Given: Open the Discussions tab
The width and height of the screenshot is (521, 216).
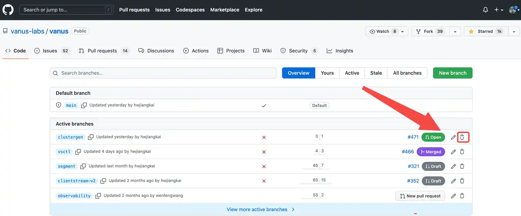Looking at the screenshot, I should 156,51.
